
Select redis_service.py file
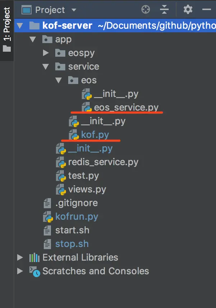[103, 162]
